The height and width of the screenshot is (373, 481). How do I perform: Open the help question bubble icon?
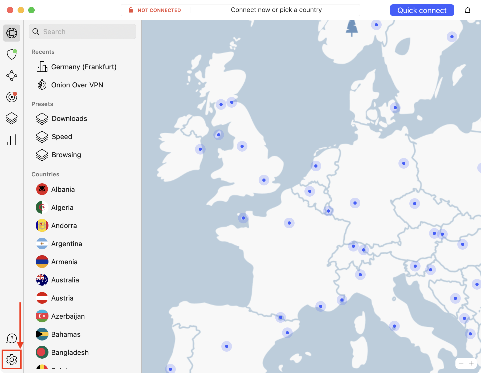pos(12,338)
